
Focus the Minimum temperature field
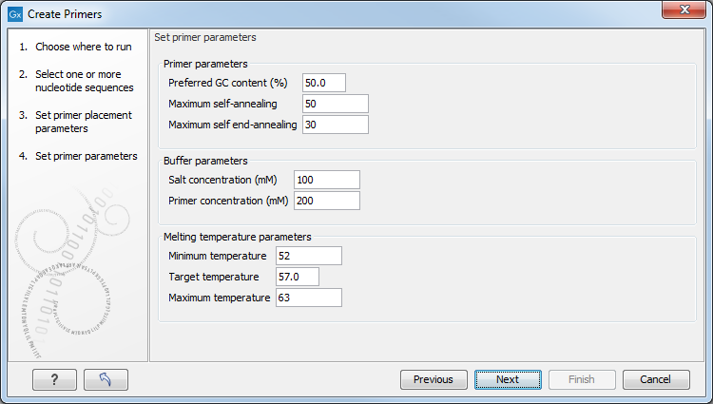coord(309,256)
